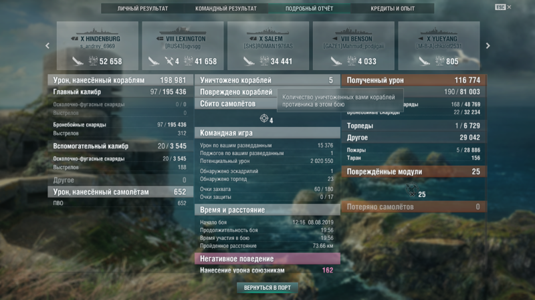
Task: Open the Кредиты и опыт tab
Action: [x=393, y=9]
